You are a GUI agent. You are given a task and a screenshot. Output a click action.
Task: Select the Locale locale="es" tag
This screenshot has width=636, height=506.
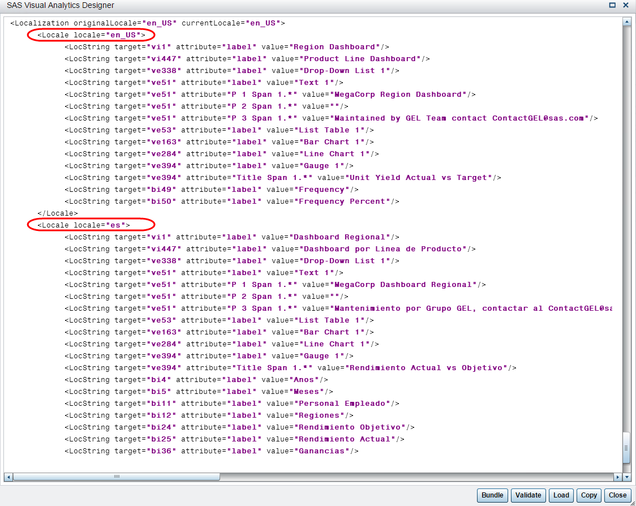pyautogui.click(x=84, y=225)
